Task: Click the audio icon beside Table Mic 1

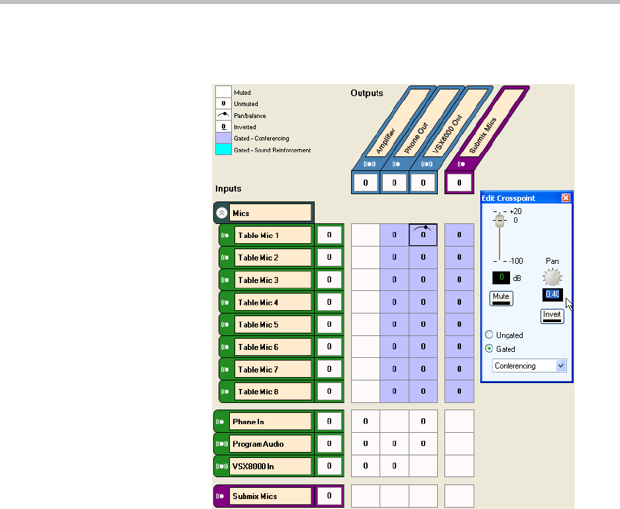Action: (x=226, y=235)
